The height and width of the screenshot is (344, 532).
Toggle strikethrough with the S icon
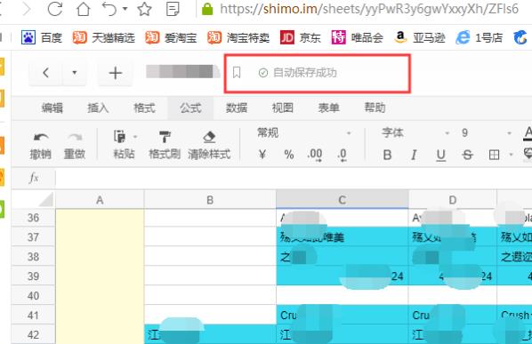(x=467, y=156)
